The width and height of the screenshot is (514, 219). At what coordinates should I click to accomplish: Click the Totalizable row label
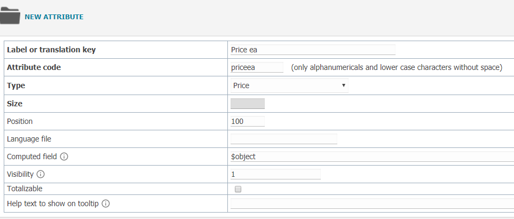click(x=25, y=189)
